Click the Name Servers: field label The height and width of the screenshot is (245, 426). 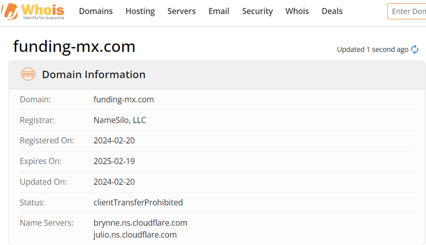click(46, 223)
